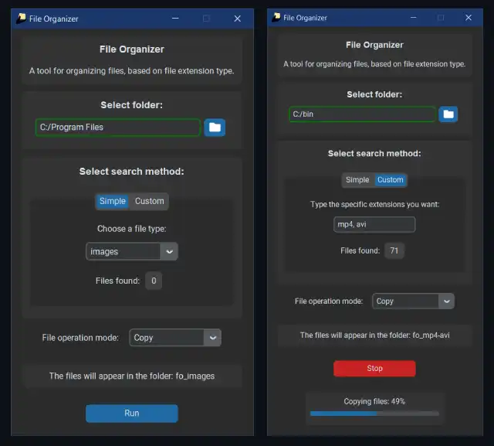Switch to Simple tab in right window
Image resolution: width=494 pixels, height=446 pixels.
pyautogui.click(x=357, y=180)
